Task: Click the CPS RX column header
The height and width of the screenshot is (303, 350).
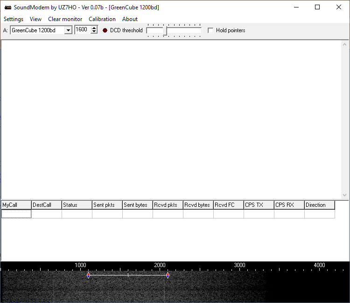Action: click(x=289, y=205)
